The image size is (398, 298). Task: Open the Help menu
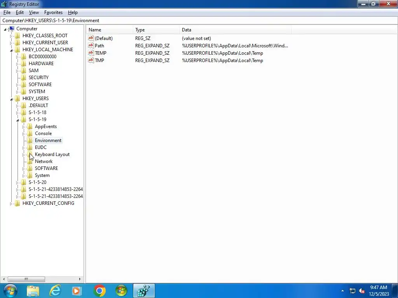73,12
